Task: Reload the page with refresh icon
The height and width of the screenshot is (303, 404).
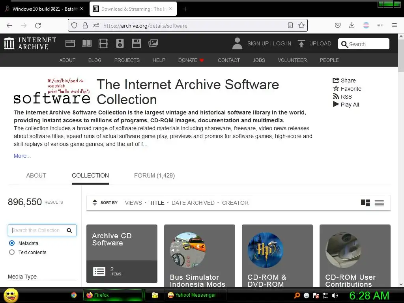Action: (38, 26)
